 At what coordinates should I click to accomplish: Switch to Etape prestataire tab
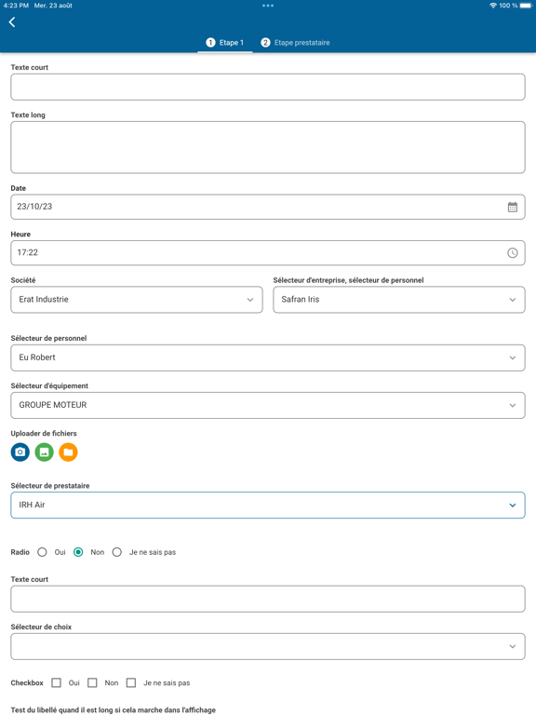[295, 43]
